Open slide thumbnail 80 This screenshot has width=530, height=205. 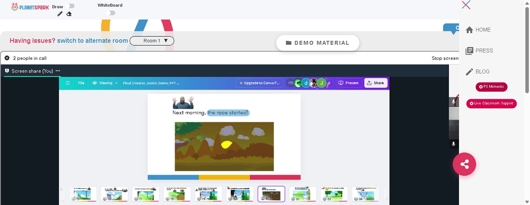click(x=240, y=194)
